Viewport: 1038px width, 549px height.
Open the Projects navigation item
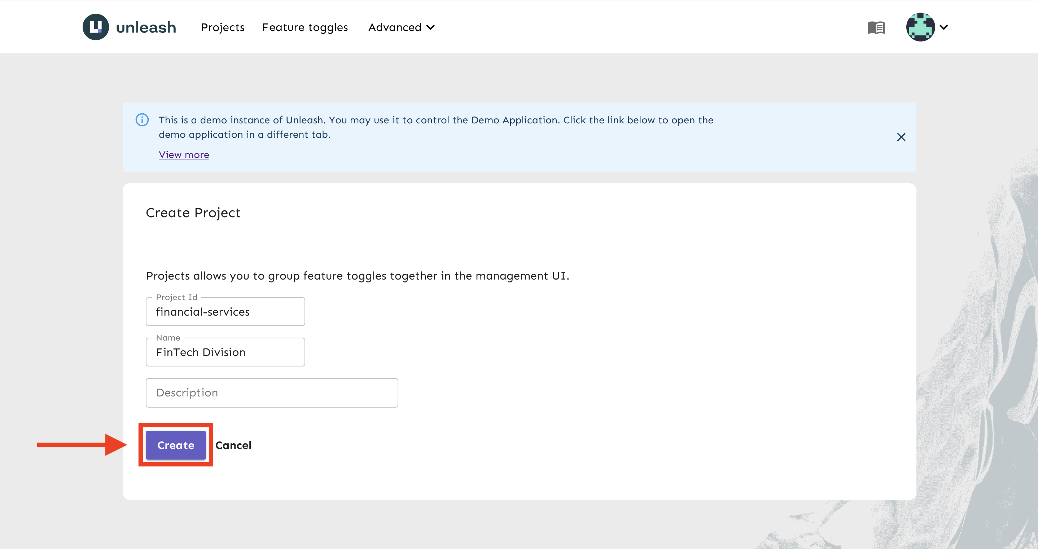222,27
